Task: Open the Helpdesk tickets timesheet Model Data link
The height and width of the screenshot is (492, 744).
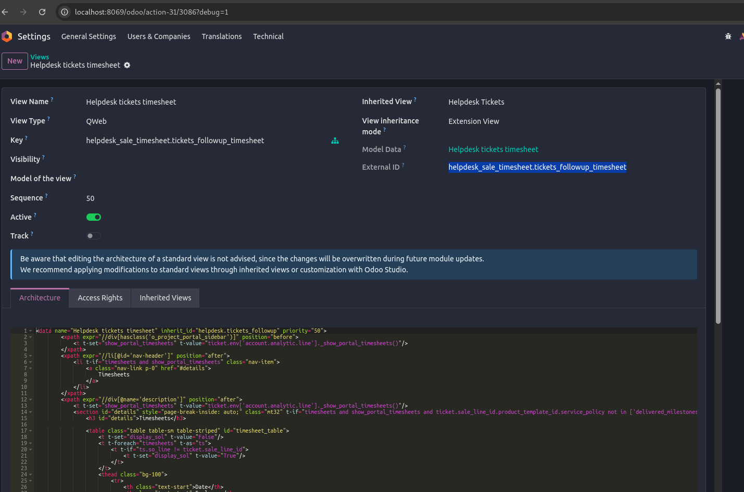Action: click(493, 149)
